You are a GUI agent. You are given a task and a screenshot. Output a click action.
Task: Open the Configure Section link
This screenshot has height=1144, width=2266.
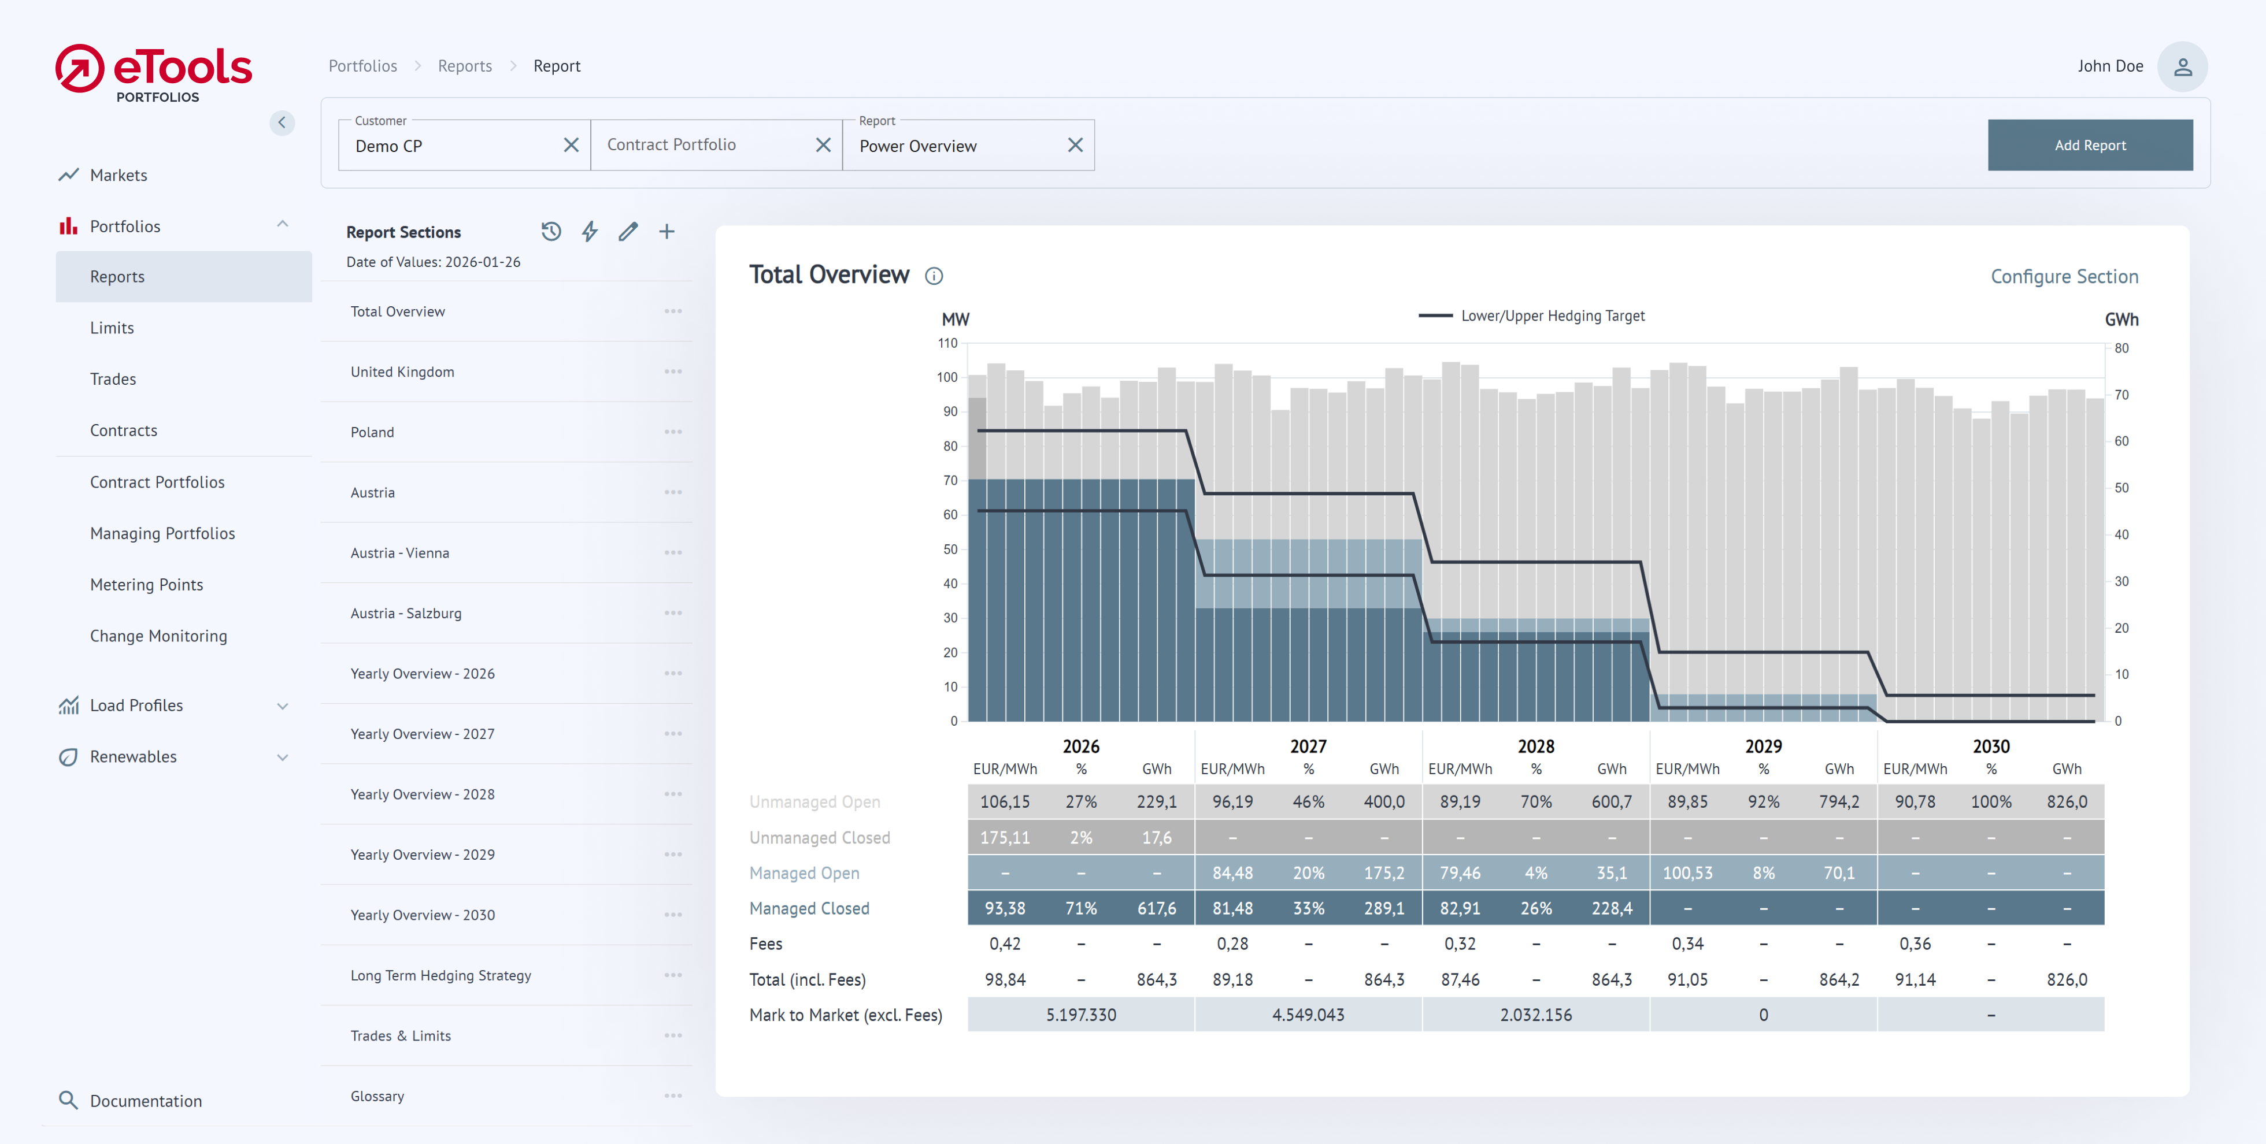tap(2064, 276)
